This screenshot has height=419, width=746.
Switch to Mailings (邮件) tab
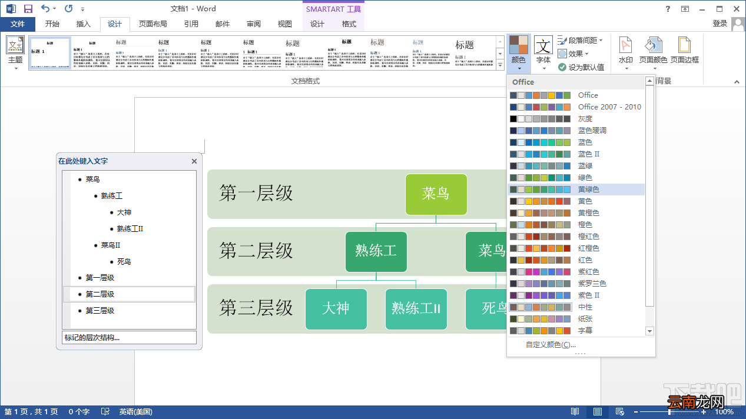click(223, 24)
